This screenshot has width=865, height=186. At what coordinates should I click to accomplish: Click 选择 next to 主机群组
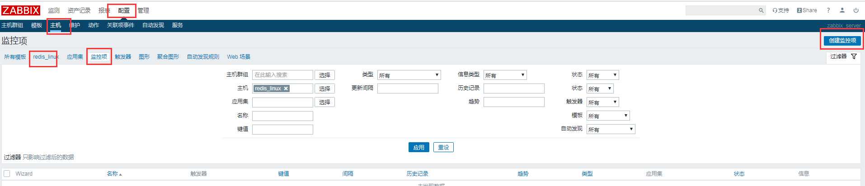324,75
